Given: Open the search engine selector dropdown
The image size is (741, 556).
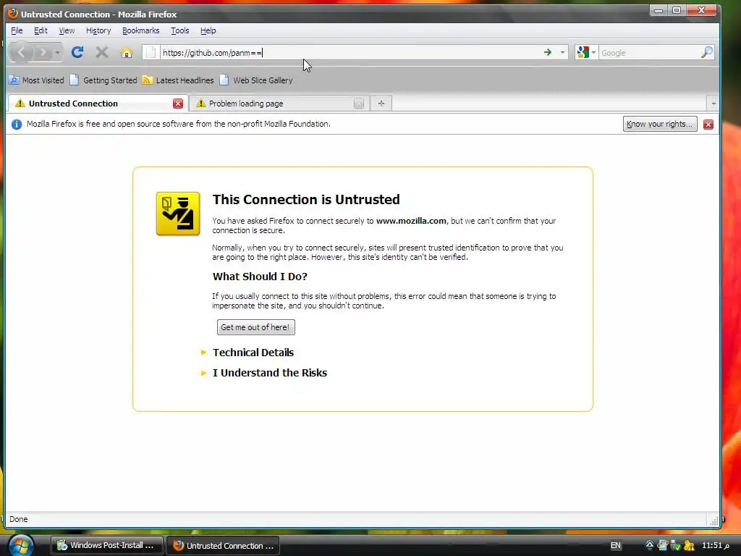Looking at the screenshot, I should click(586, 52).
